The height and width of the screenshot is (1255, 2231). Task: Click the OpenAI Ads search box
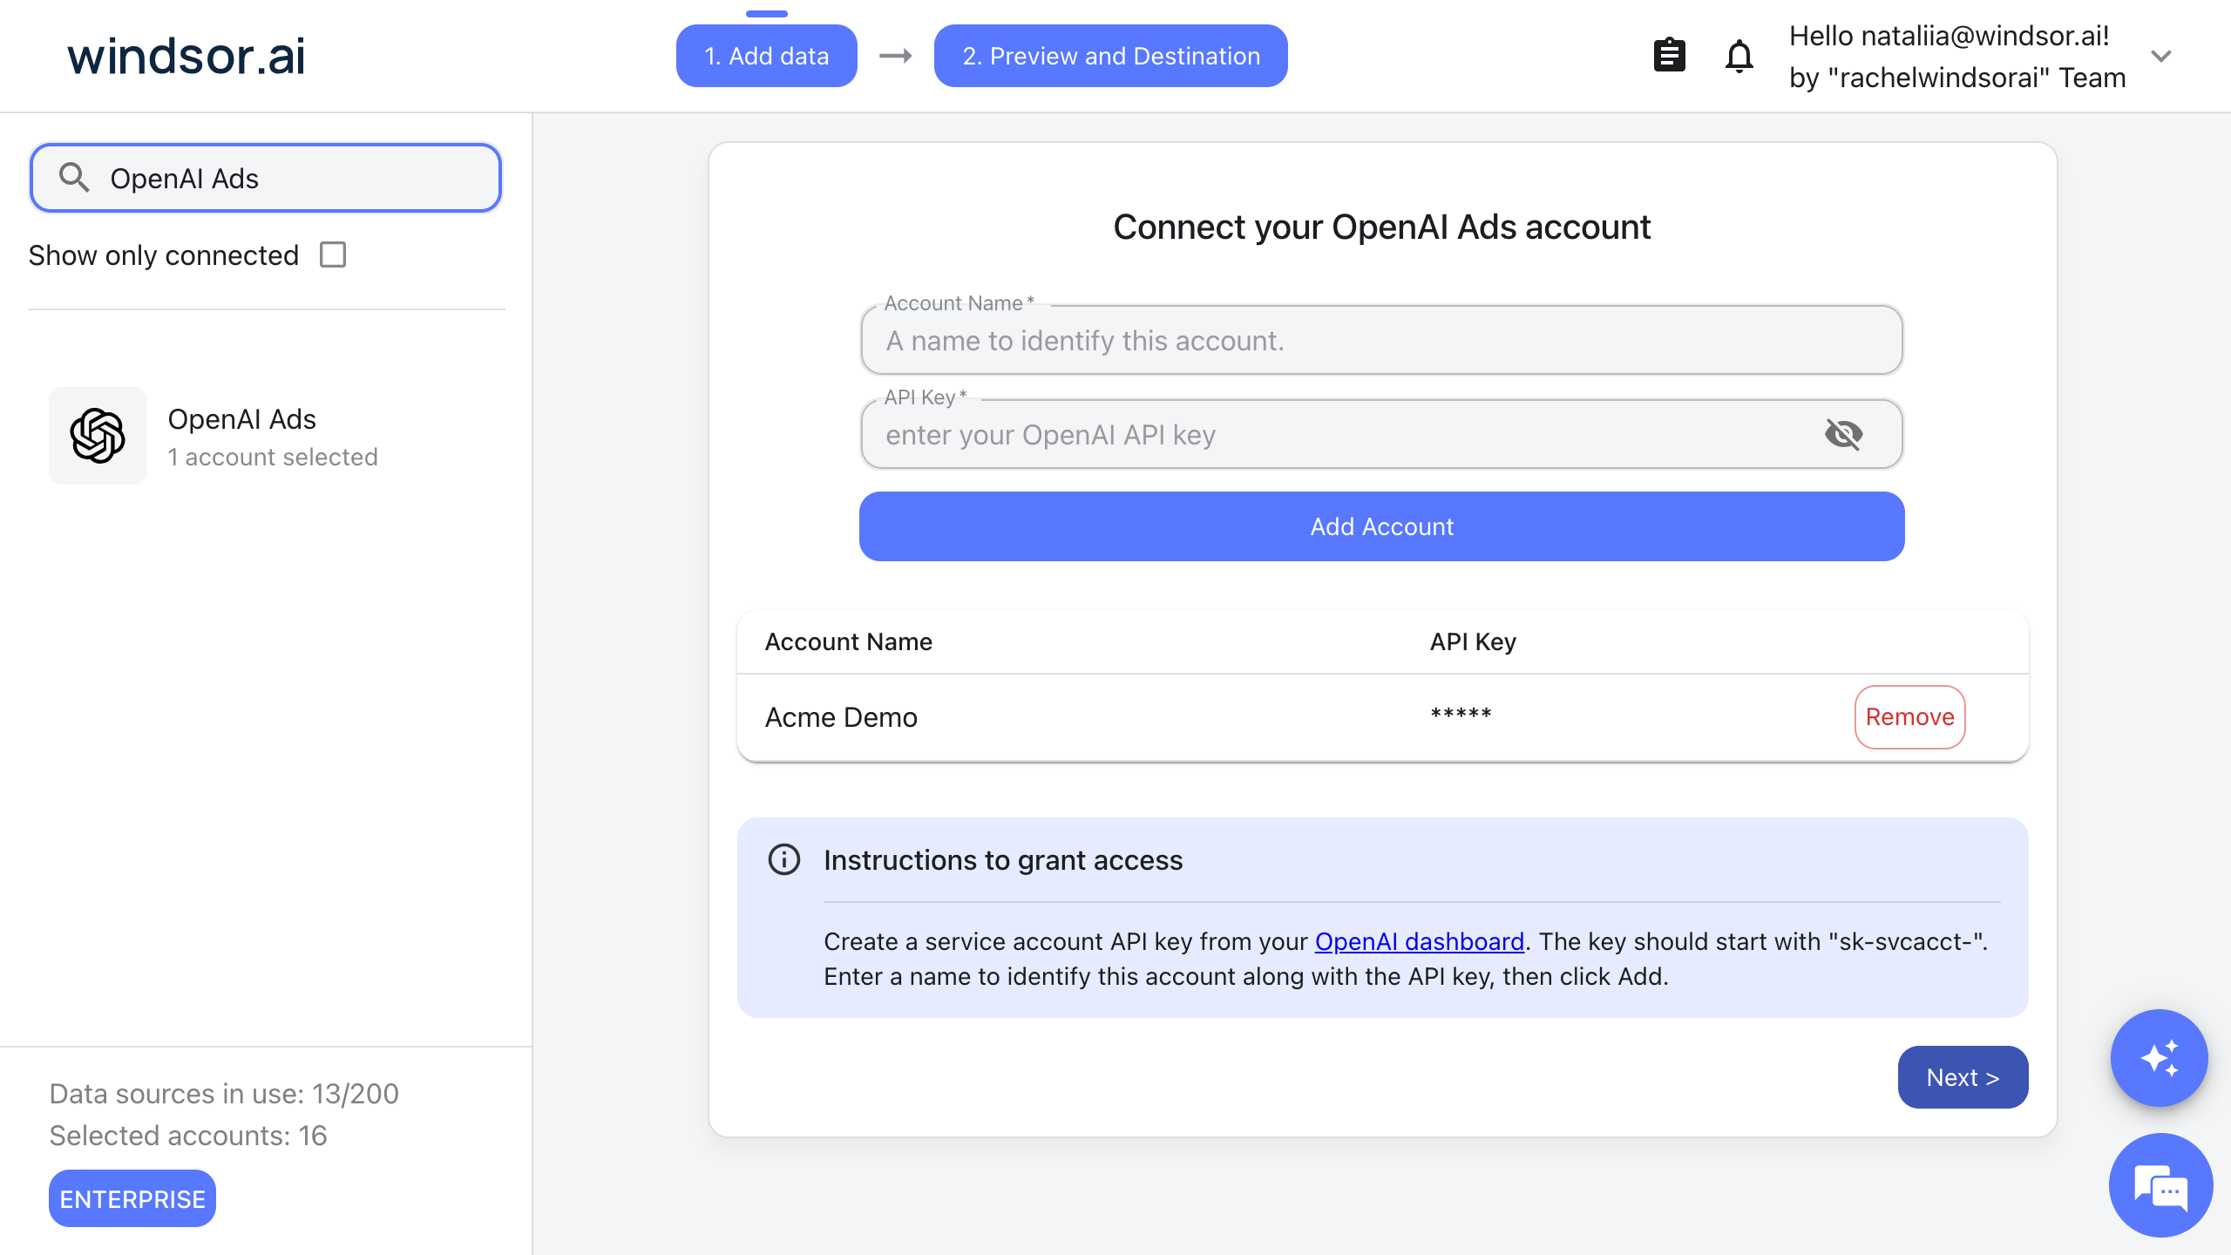(266, 178)
